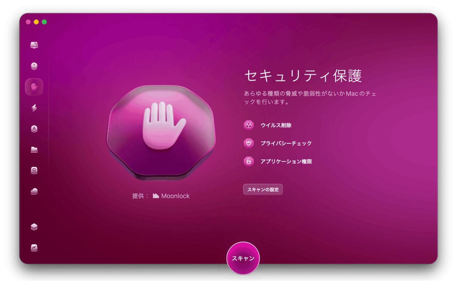Viewport: 457px width, 303px height.
Task: Open My Clutter folder icon in sidebar
Action: pyautogui.click(x=34, y=150)
